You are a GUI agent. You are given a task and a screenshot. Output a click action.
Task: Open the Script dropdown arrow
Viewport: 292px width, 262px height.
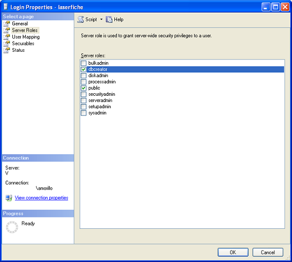[101, 19]
